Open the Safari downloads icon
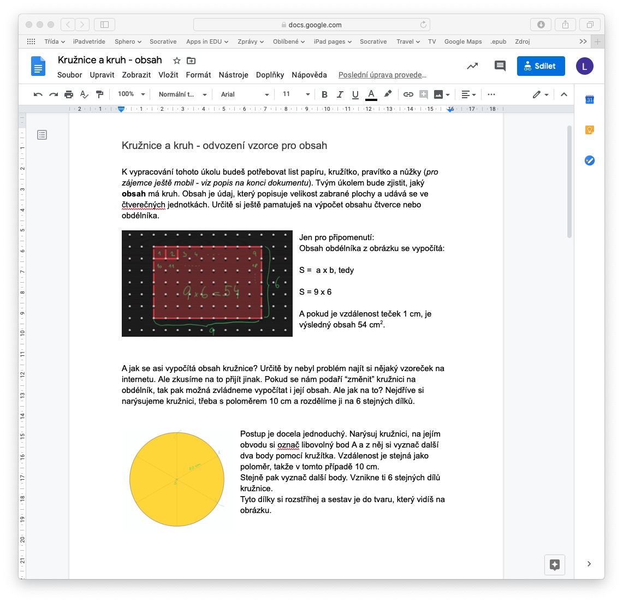Image resolution: width=623 pixels, height=602 pixels. point(541,25)
